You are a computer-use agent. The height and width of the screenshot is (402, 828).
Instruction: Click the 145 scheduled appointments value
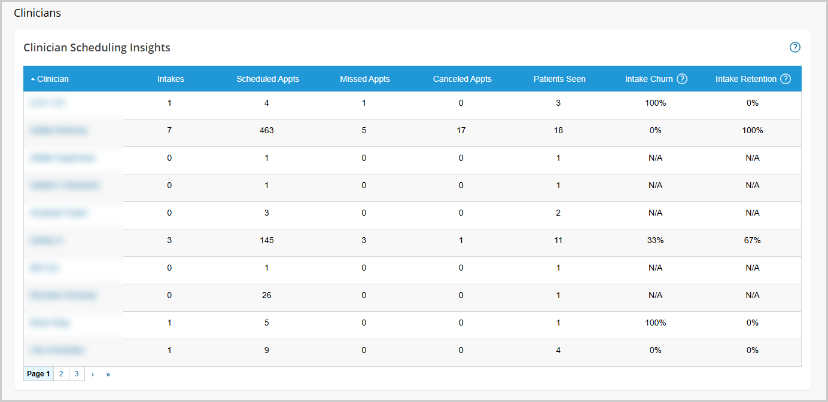click(267, 240)
